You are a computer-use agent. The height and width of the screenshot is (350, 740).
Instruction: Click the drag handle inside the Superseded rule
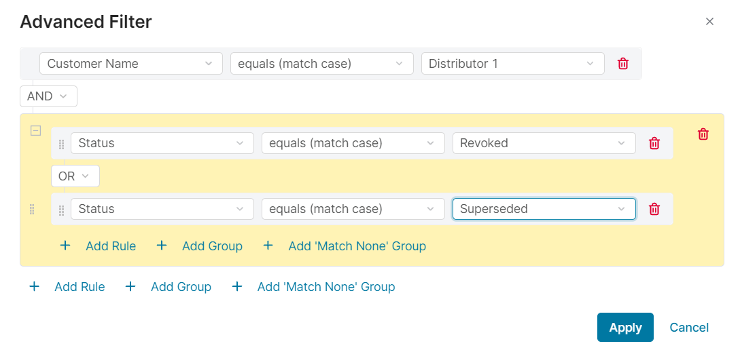click(62, 210)
